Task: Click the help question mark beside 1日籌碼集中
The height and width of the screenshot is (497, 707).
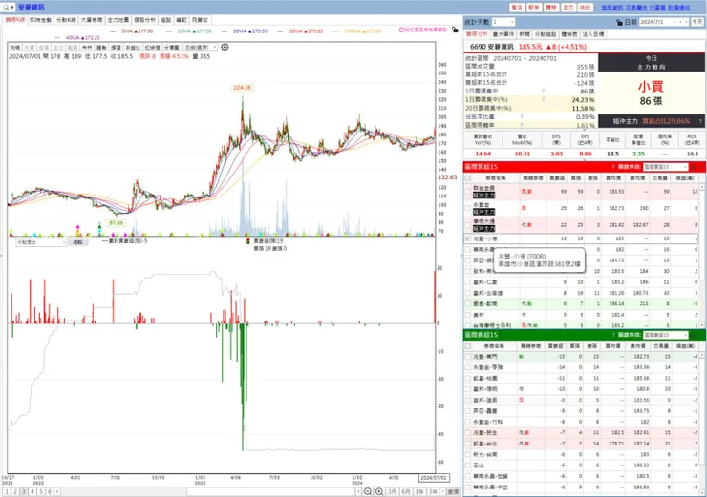Action: [x=544, y=92]
